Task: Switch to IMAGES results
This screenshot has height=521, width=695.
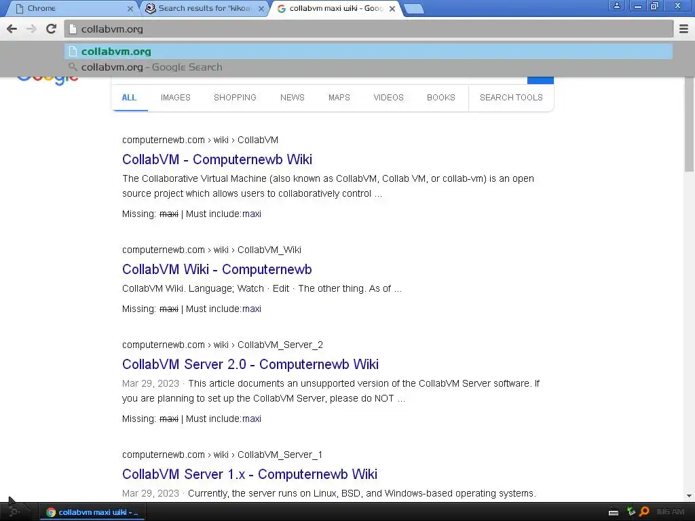Action: 176,98
